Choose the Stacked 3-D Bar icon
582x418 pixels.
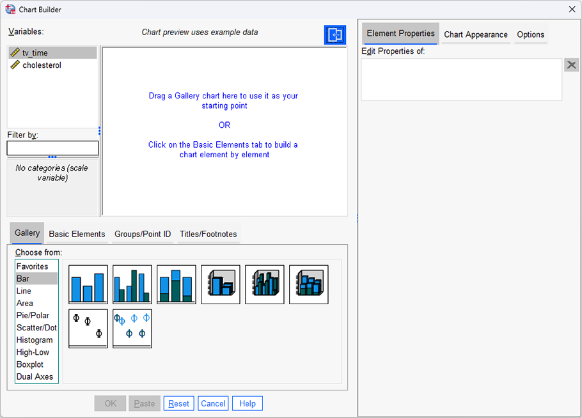coord(308,284)
